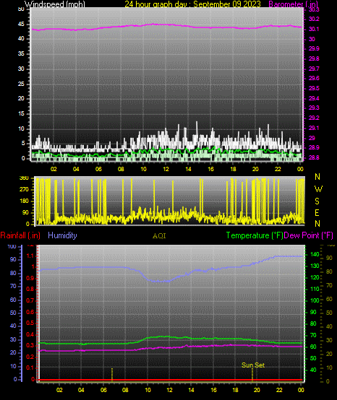Click the '24 hour graph day : September 09 2023' heading
The image size is (337, 400).
(192, 4)
